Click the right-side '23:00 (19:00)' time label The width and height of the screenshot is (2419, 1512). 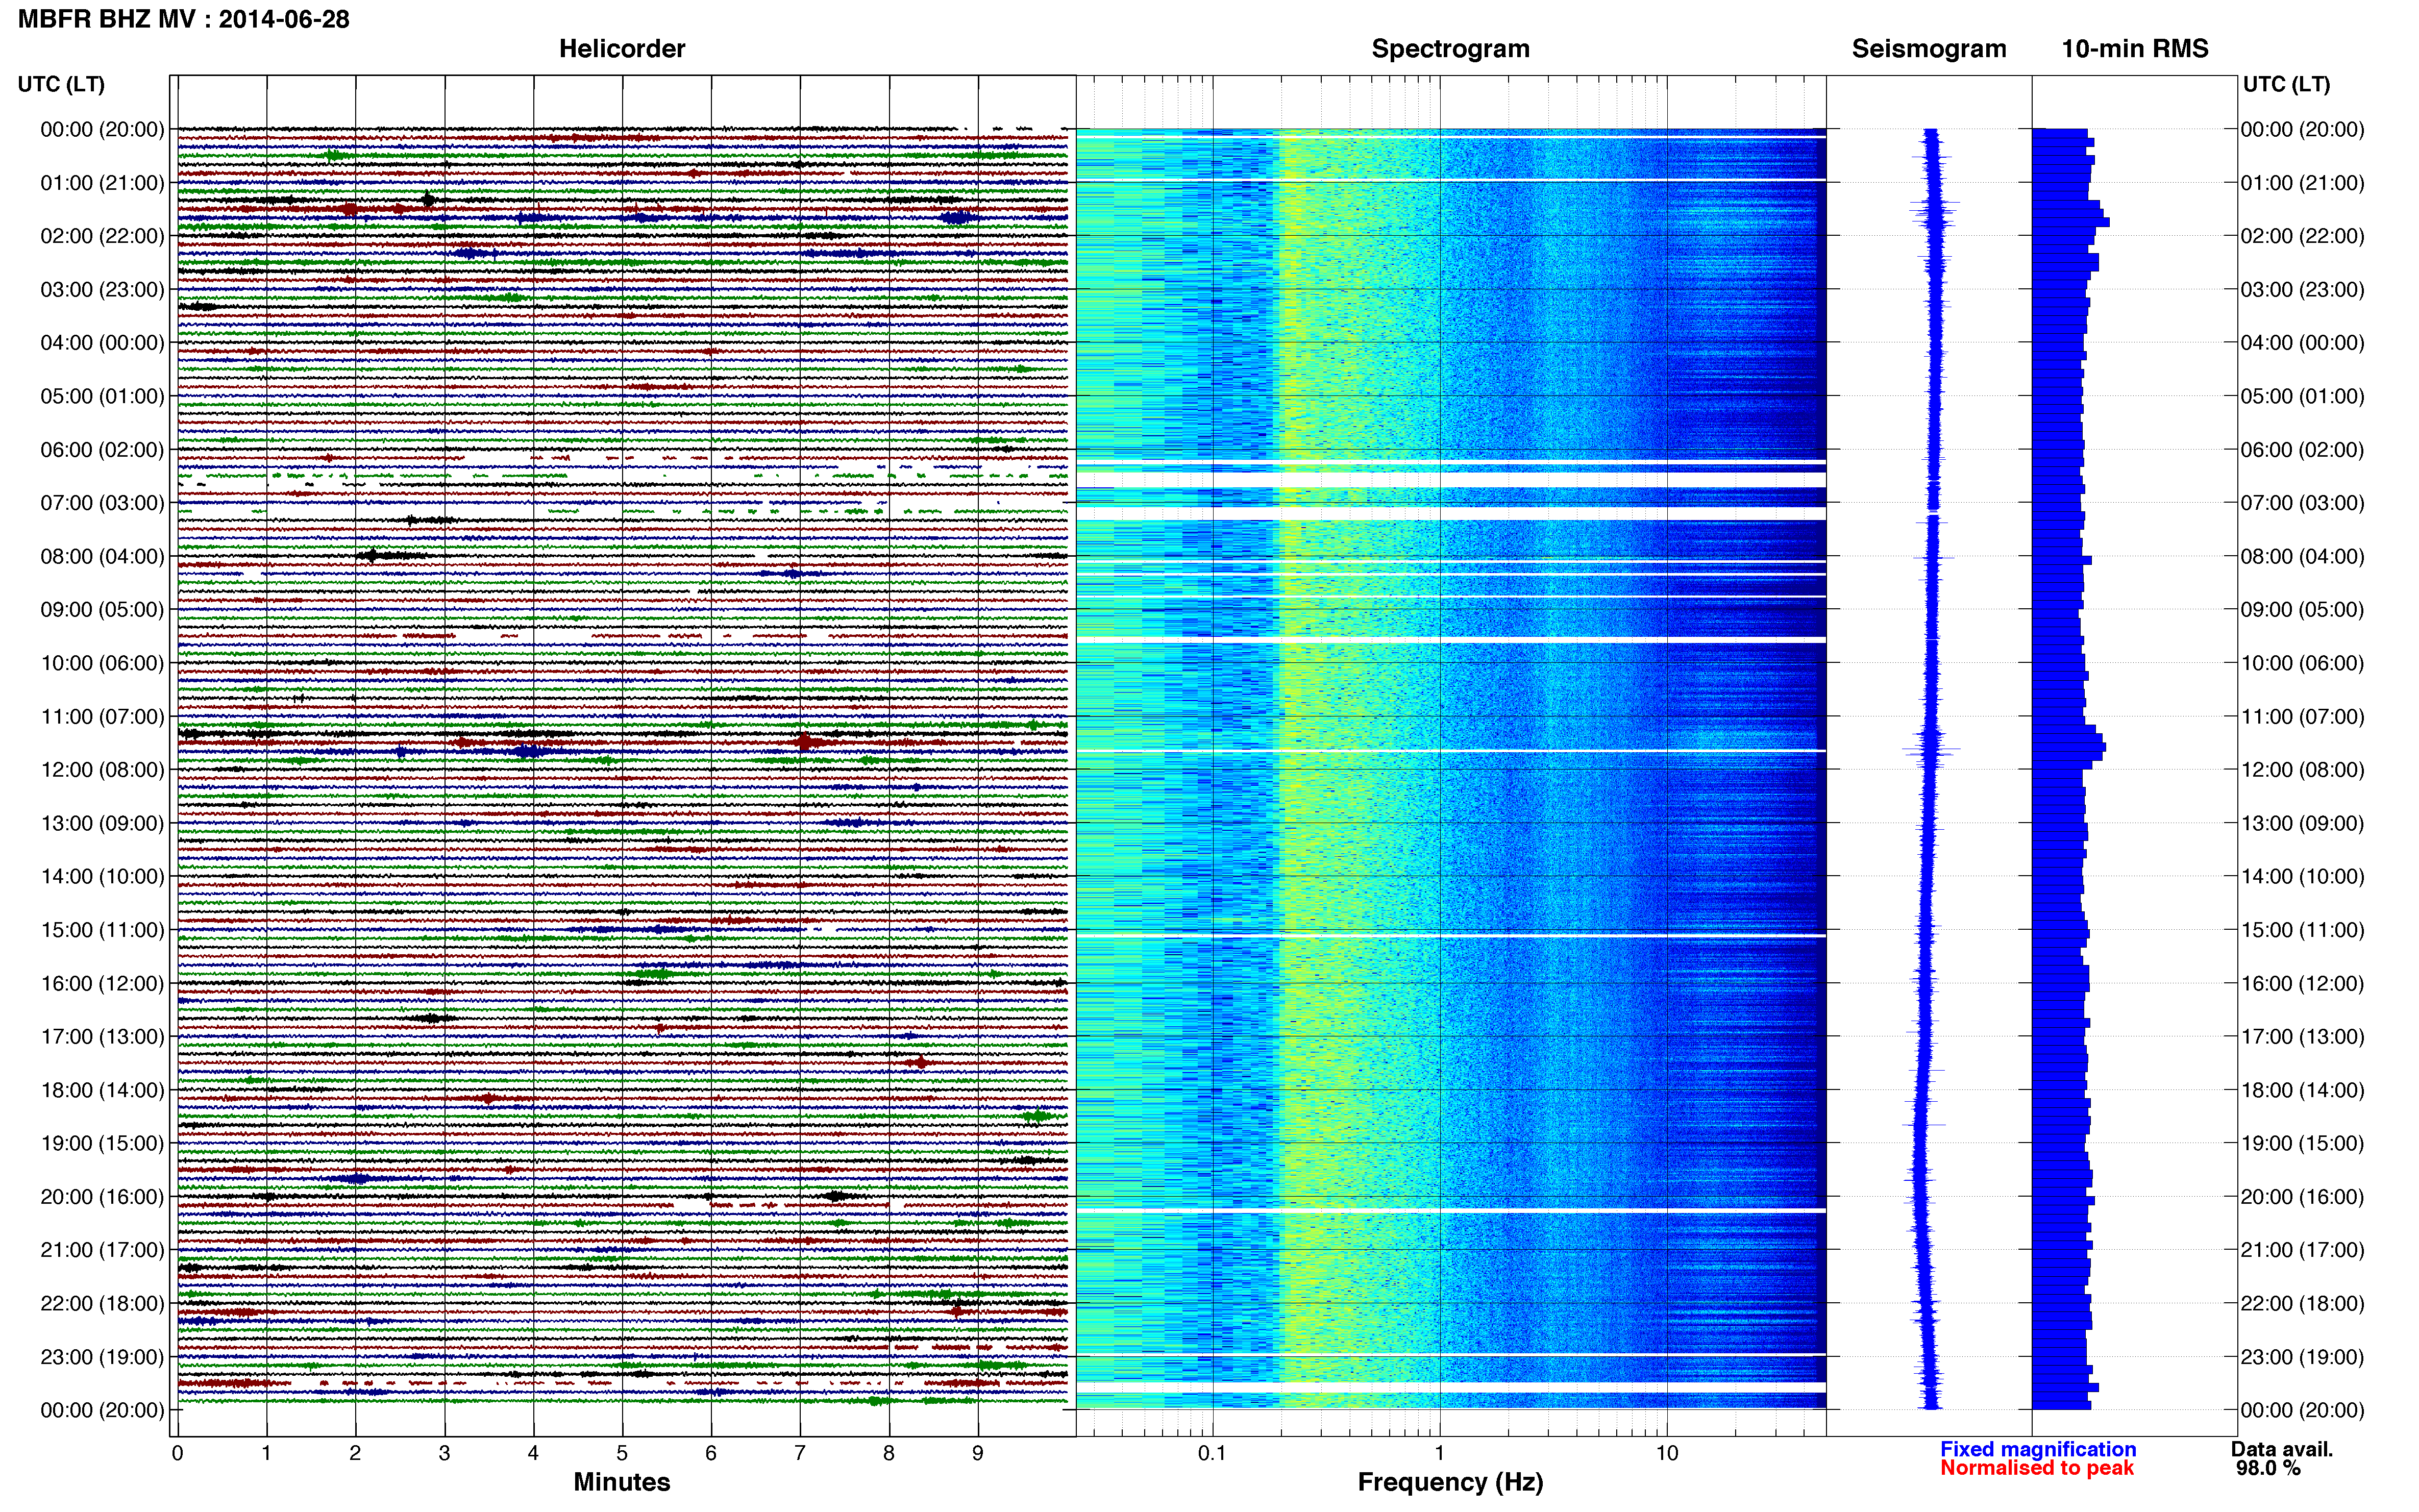point(2302,1357)
